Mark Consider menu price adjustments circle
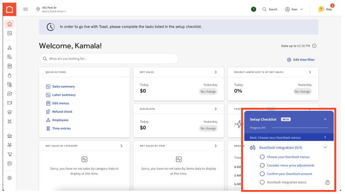Image resolution: width=345 pixels, height=194 pixels. tap(262, 165)
